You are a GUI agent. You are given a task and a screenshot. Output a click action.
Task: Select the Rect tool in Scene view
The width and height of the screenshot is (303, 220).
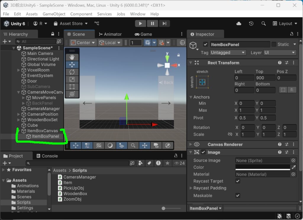pos(72,86)
